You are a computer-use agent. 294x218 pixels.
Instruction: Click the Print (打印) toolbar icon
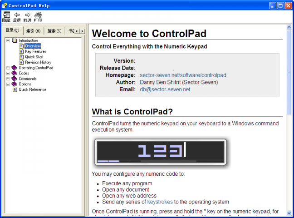[38, 15]
